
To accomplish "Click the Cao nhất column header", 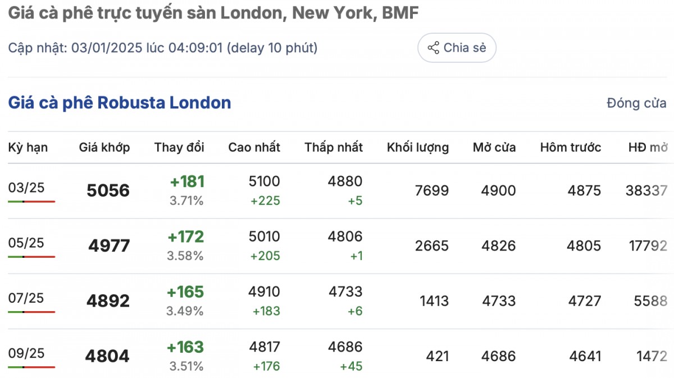I will click(254, 148).
